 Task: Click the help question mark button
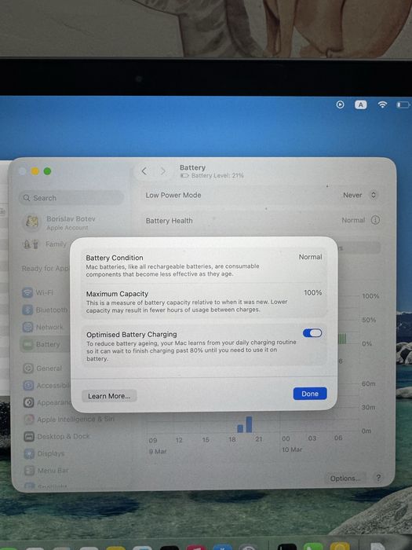point(378,478)
